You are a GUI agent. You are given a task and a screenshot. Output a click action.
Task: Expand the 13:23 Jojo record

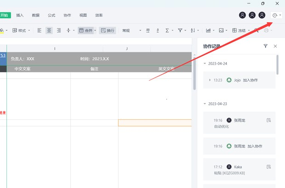[x=210, y=80]
